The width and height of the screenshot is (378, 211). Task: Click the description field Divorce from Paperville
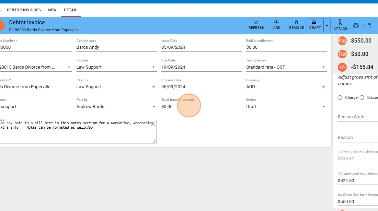pos(36,87)
